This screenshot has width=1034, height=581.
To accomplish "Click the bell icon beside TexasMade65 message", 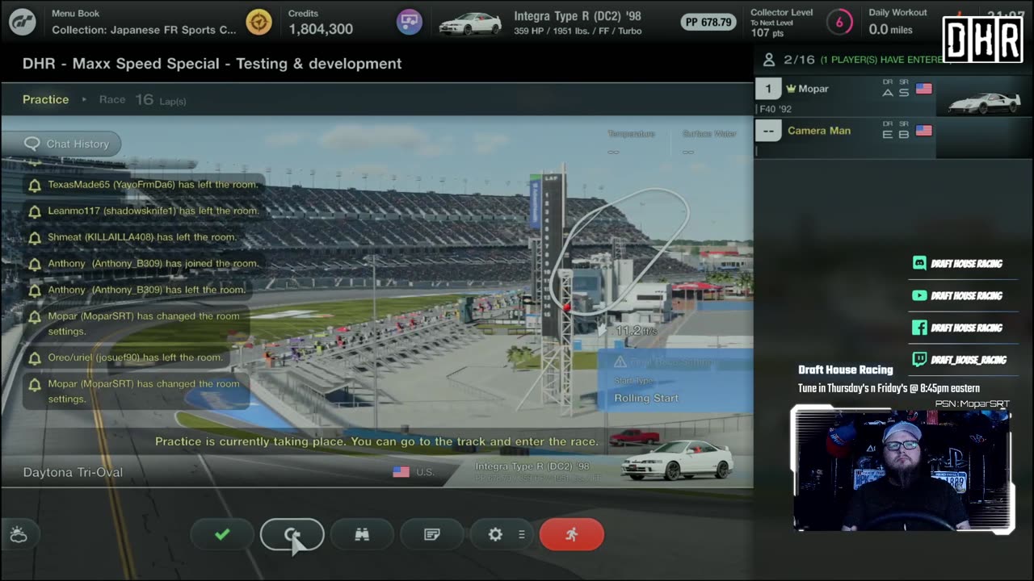I will tap(35, 185).
